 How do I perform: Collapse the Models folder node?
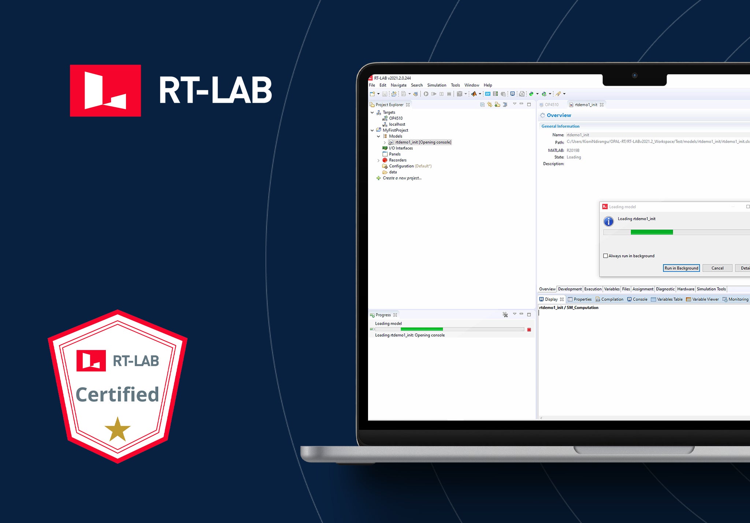[x=379, y=136]
